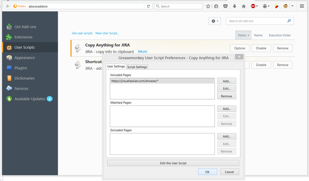Click the Greasemonkey monkey toolbar icon
This screenshot has width=309, height=181.
[285, 6]
